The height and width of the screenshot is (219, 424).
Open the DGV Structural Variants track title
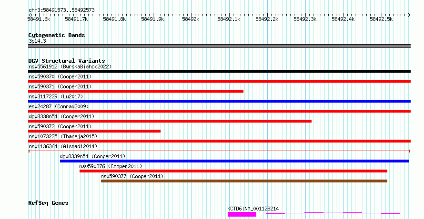point(67,61)
